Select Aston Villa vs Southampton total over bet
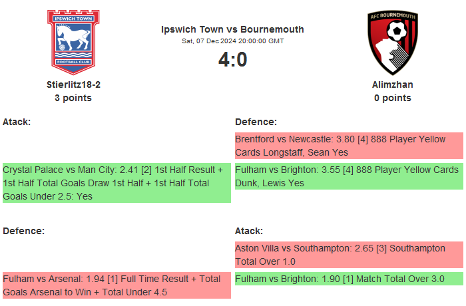 348,255
